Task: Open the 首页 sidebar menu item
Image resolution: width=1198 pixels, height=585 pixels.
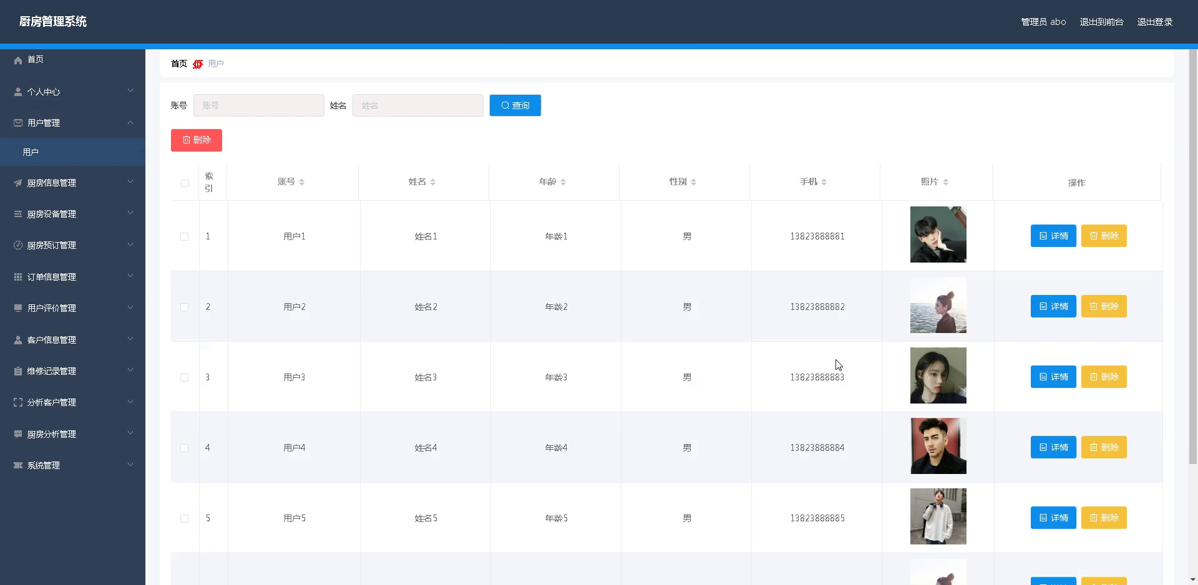Action: pos(72,60)
